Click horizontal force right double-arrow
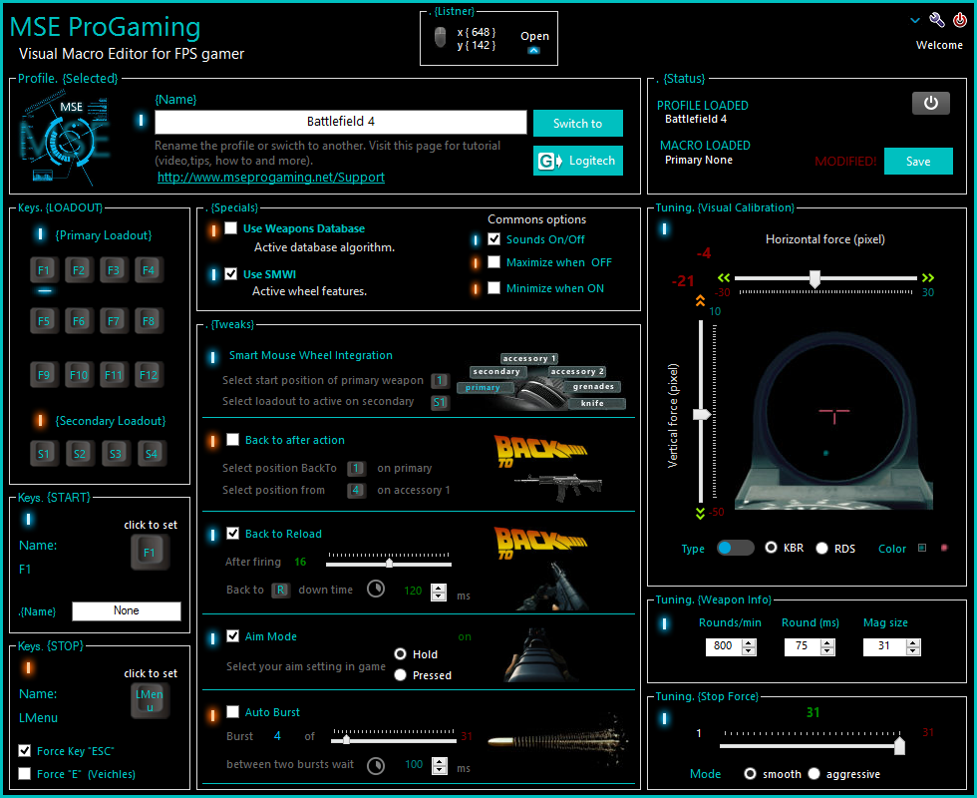 pyautogui.click(x=928, y=277)
